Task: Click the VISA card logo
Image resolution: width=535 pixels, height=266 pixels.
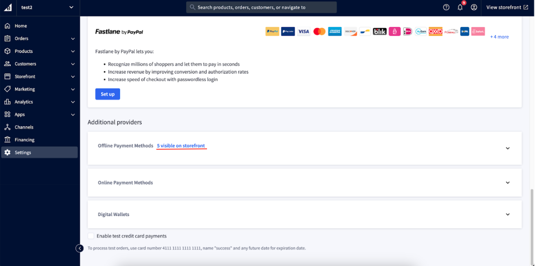Action: tap(304, 31)
